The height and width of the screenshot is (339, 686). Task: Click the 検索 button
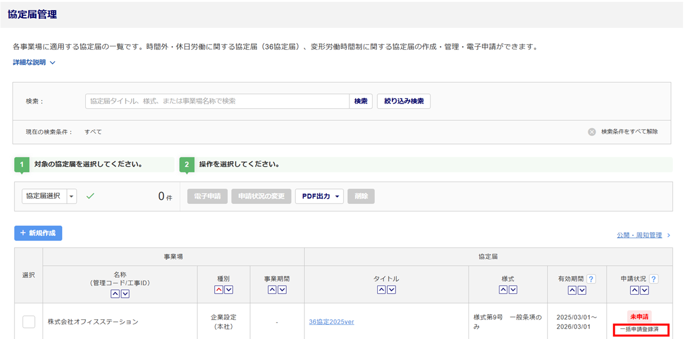[x=361, y=101]
